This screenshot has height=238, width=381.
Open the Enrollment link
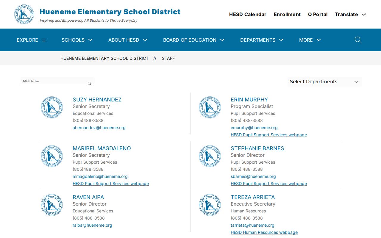point(287,14)
